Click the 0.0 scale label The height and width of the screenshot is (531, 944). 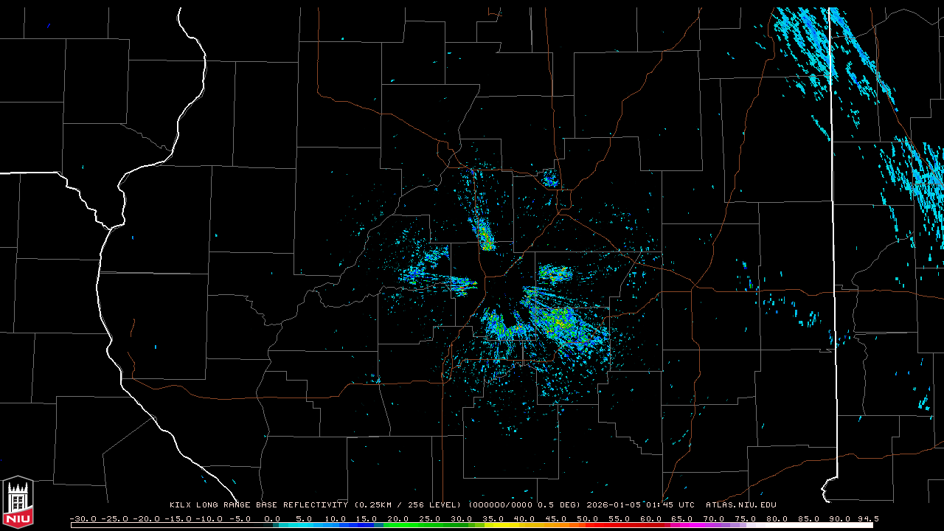[273, 518]
